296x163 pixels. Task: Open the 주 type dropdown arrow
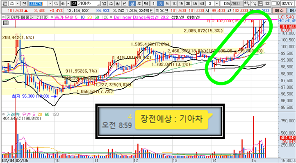[18, 3]
